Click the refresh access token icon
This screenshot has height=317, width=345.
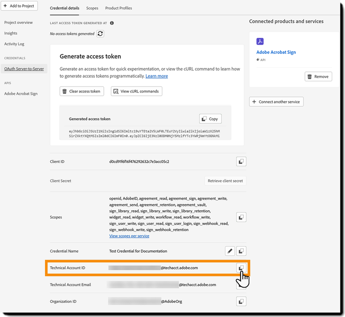100,34
